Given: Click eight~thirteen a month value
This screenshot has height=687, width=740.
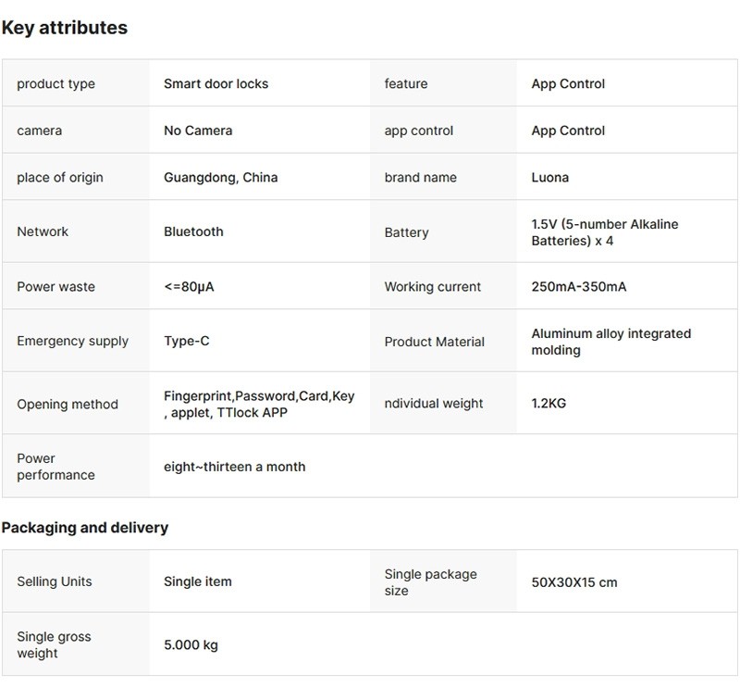Looking at the screenshot, I should click(234, 467).
